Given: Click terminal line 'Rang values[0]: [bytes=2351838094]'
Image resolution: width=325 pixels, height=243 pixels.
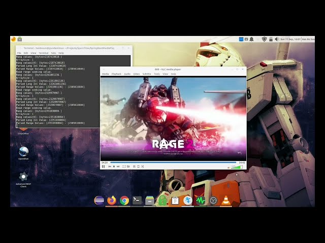Looking at the screenshot, I should coord(41,117).
